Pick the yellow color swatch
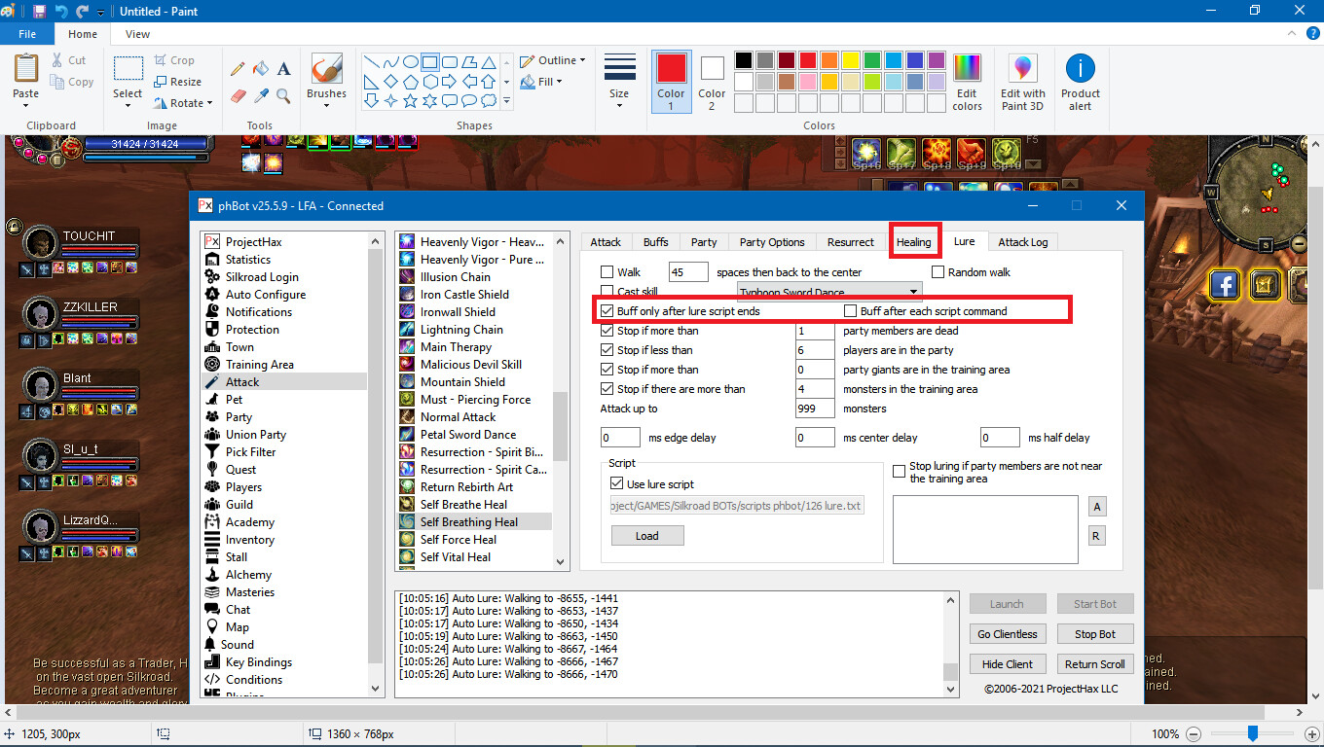Viewport: 1324px width, 747px height. pos(850,60)
